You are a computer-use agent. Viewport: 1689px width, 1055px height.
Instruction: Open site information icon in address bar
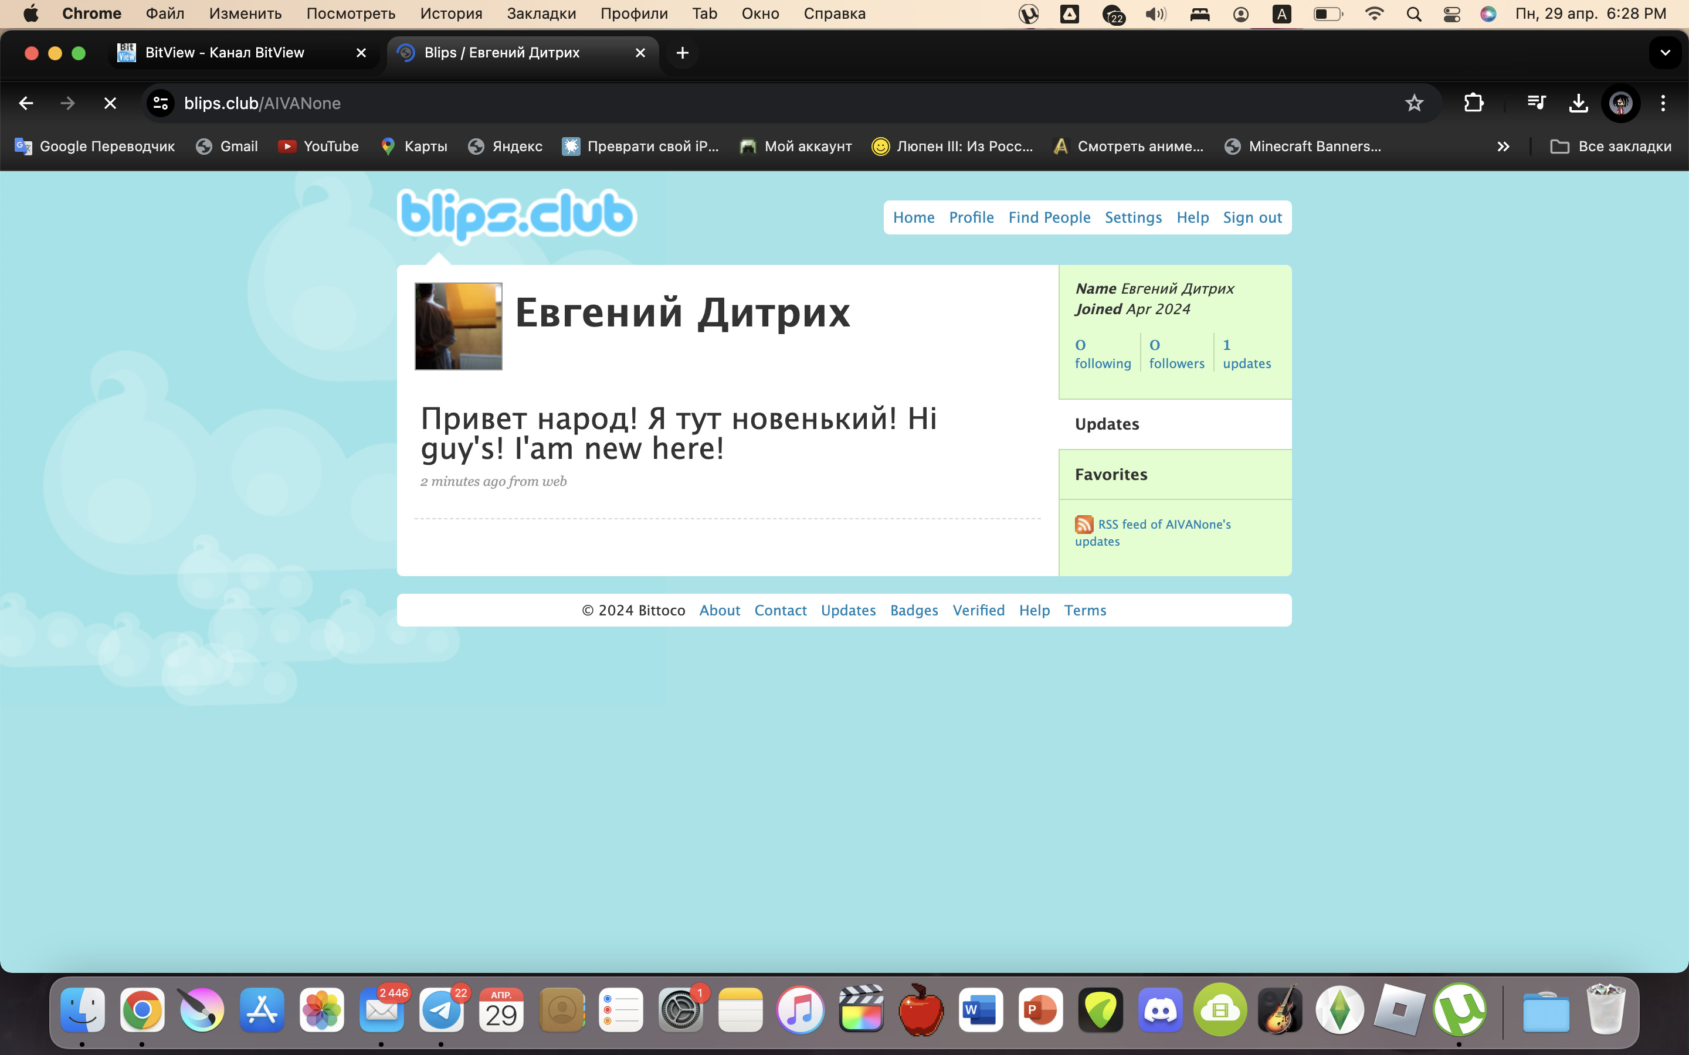161,103
